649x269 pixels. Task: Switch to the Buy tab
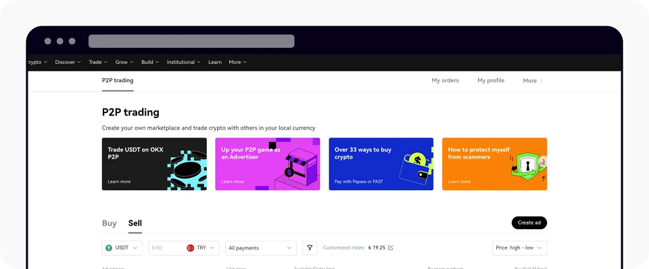110,223
